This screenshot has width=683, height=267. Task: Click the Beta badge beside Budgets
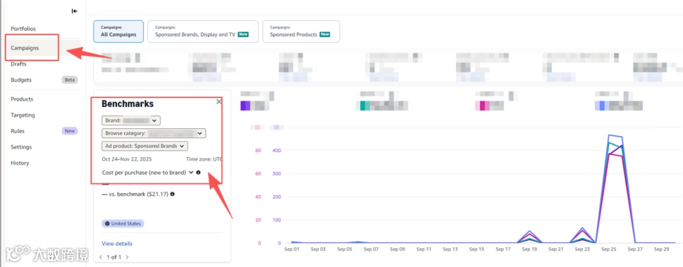[70, 80]
